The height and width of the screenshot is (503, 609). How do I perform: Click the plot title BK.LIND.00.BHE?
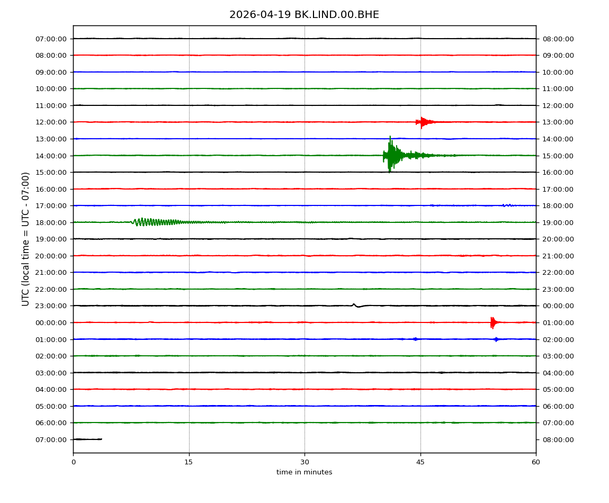[x=304, y=15]
